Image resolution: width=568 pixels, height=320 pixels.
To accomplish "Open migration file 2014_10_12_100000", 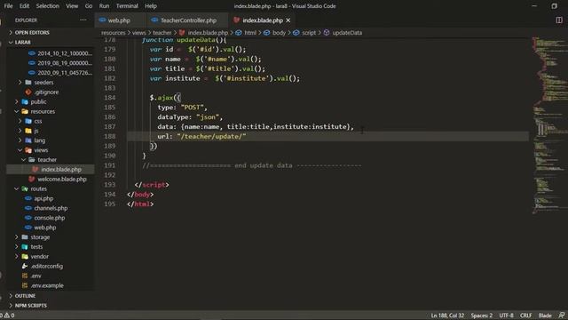I will coord(65,53).
